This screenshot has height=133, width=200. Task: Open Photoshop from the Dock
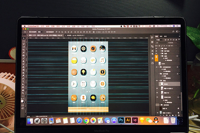point(121,120)
